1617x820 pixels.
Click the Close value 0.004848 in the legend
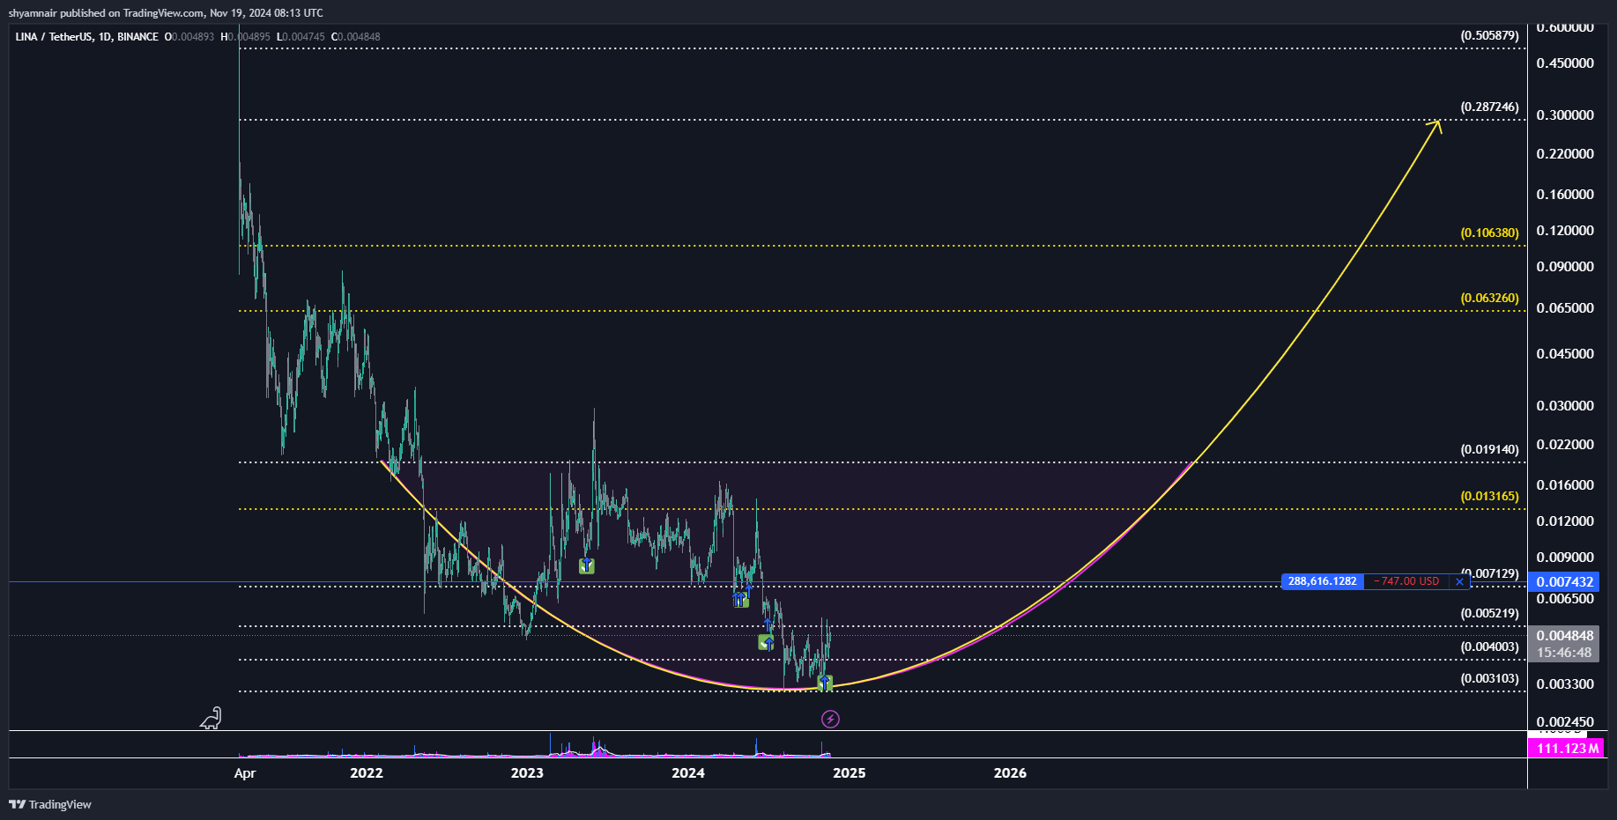coord(360,36)
